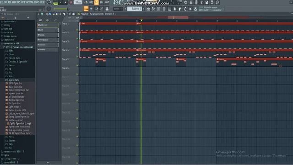The width and height of the screenshot is (293, 165).
Task: Select the Paint brush tool in the playlist
Action: click(50, 14)
